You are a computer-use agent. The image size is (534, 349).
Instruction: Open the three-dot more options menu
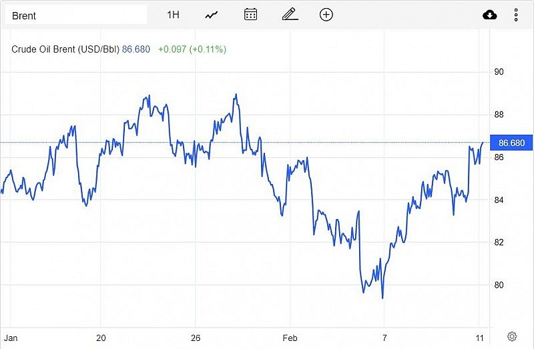516,15
